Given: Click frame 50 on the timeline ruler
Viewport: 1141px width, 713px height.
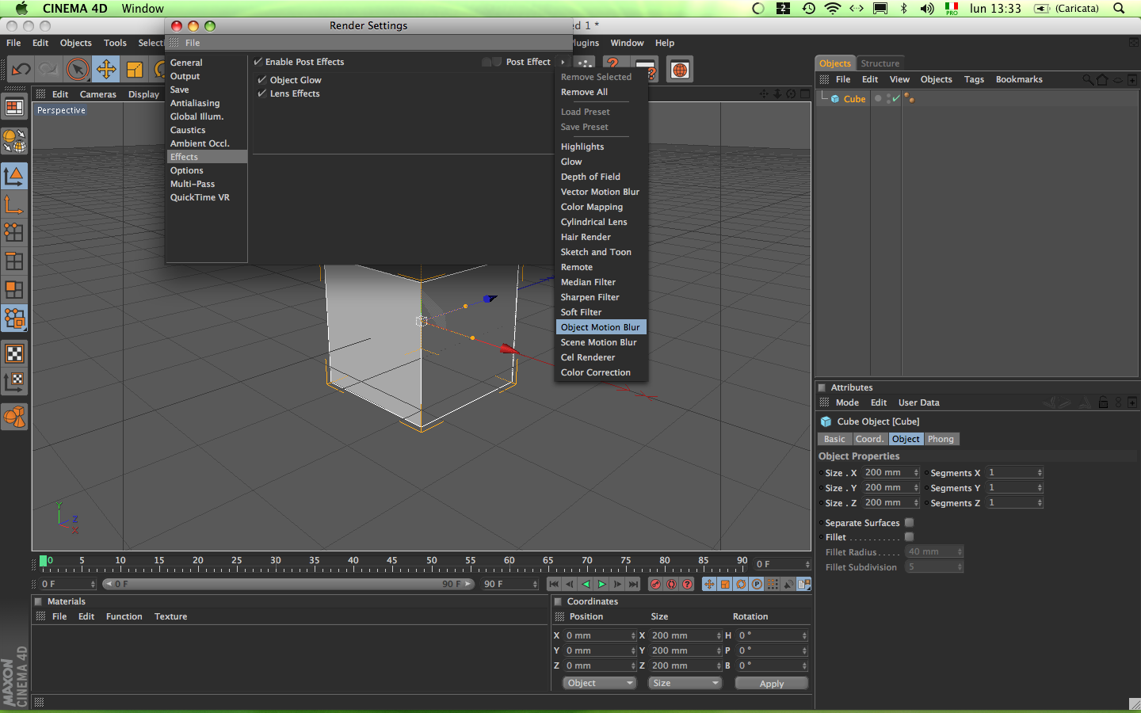Looking at the screenshot, I should 431,565.
